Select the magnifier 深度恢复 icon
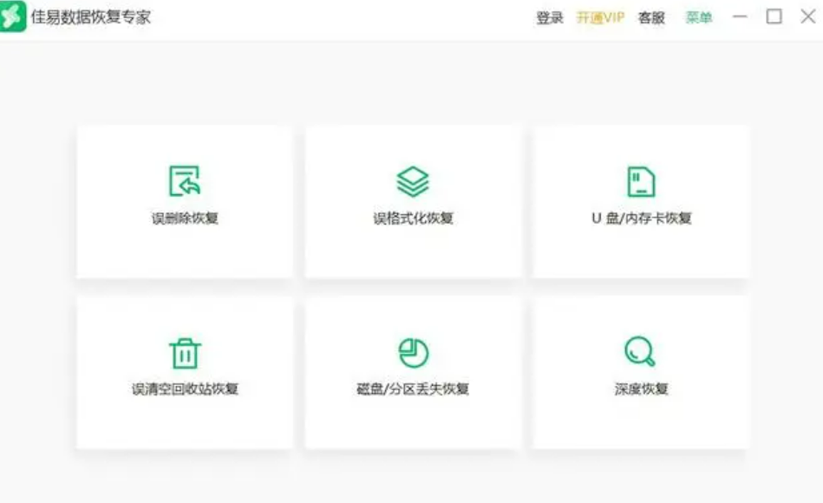The height and width of the screenshot is (503, 823). click(640, 351)
